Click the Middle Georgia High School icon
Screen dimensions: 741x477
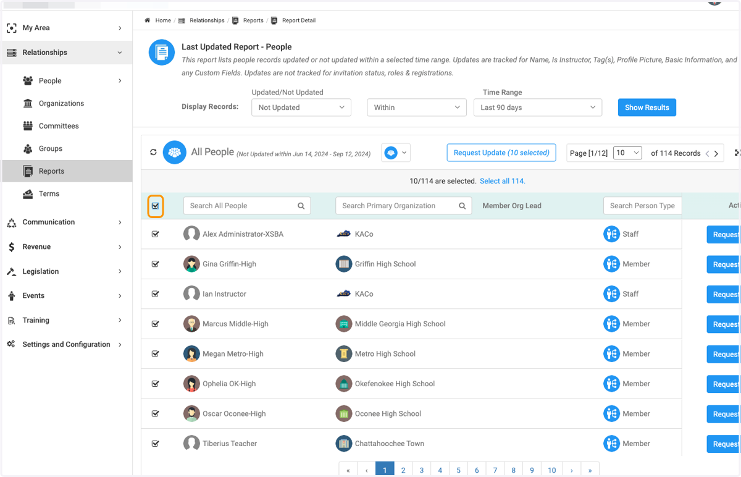344,324
